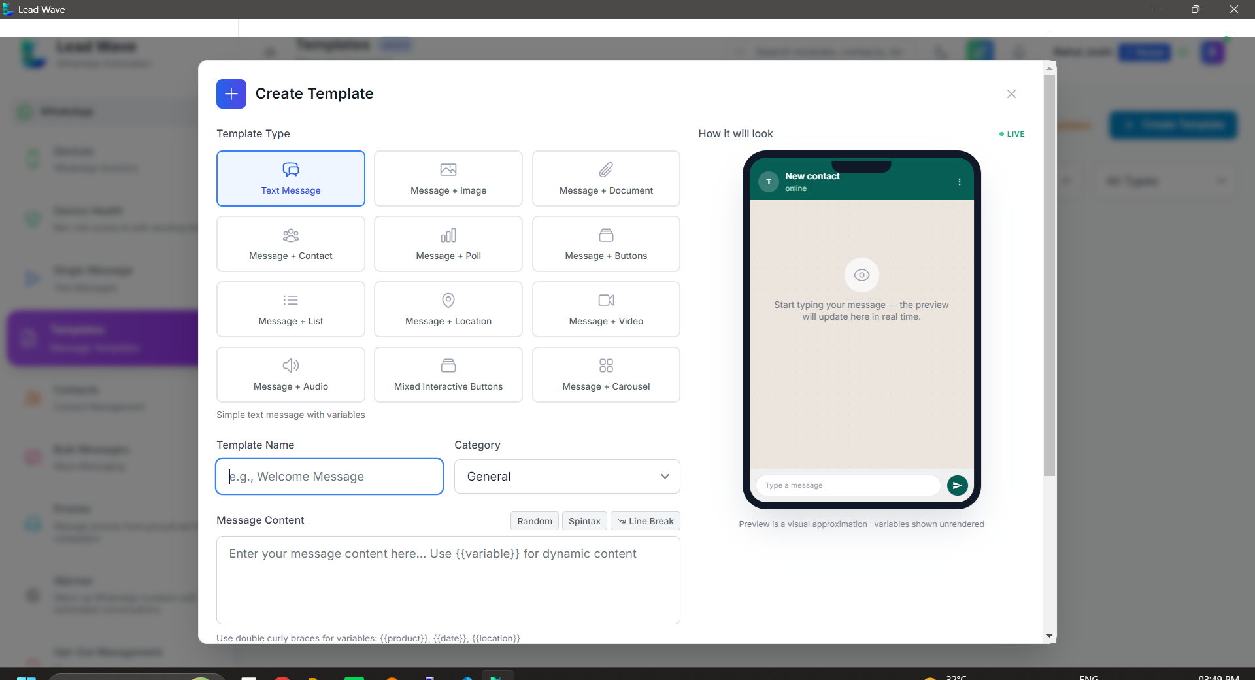1255x680 pixels.
Task: Click the scrollbar down arrow in dialog
Action: point(1050,636)
